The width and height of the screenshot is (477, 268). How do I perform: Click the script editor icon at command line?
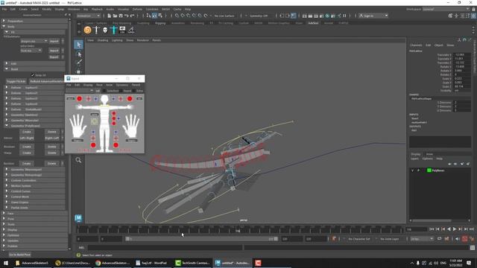point(473,248)
